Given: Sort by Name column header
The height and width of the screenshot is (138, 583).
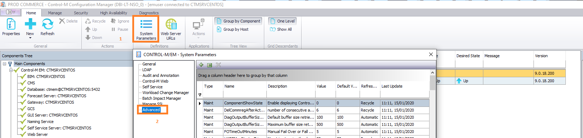Looking at the screenshot, I should (245, 86).
